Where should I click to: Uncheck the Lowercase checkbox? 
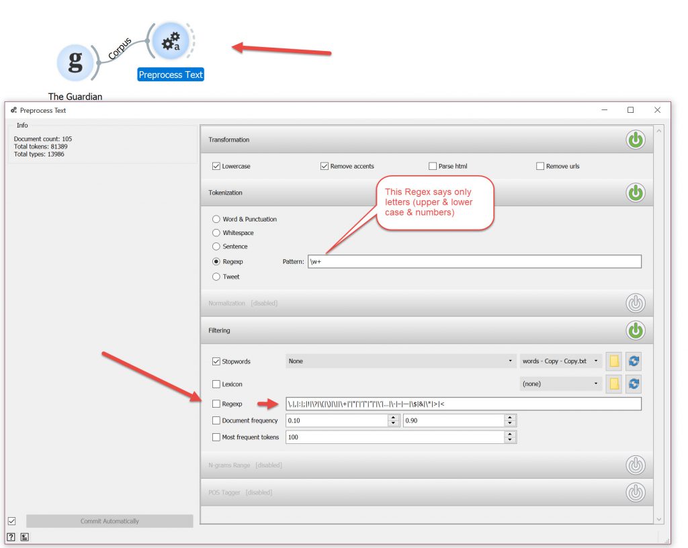[x=216, y=167]
